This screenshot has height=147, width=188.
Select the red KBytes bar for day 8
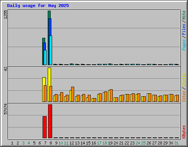coord(50,121)
